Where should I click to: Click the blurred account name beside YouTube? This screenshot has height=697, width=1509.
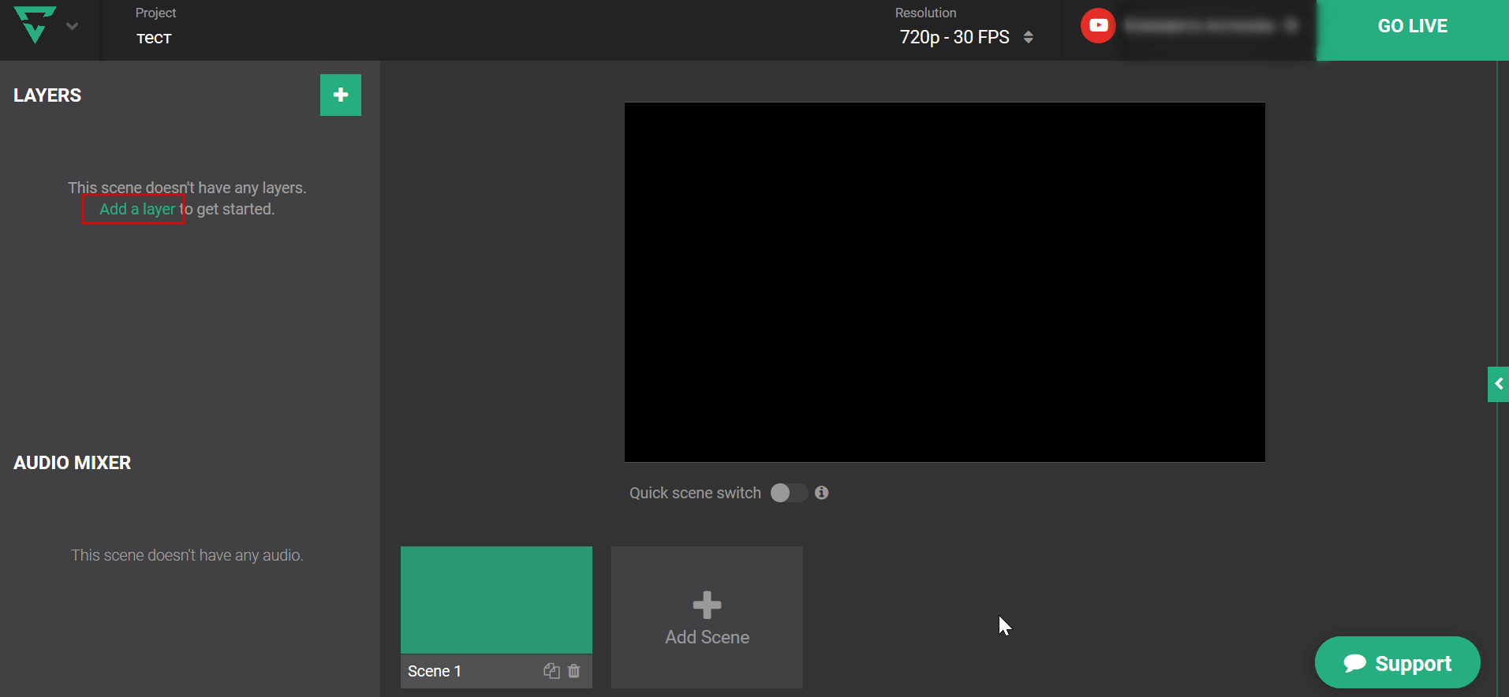pyautogui.click(x=1208, y=26)
